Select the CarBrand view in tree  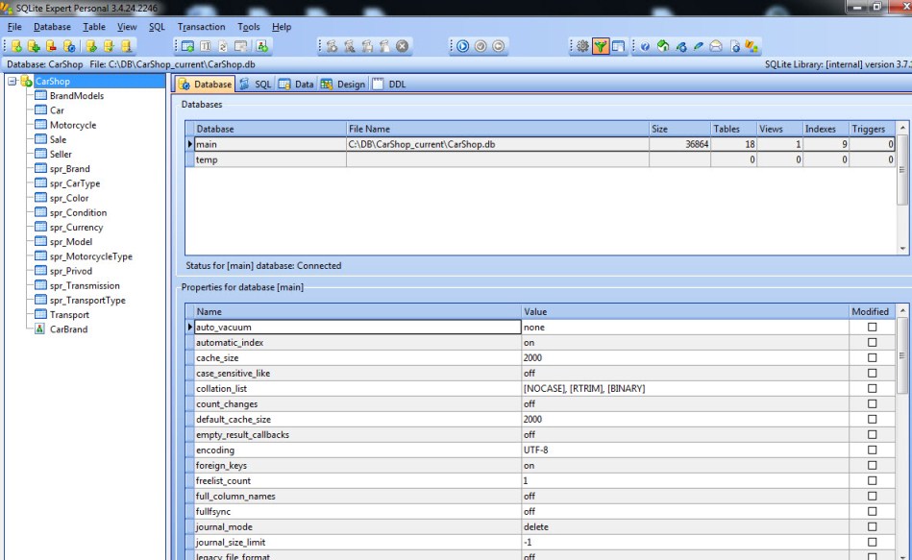pos(68,329)
